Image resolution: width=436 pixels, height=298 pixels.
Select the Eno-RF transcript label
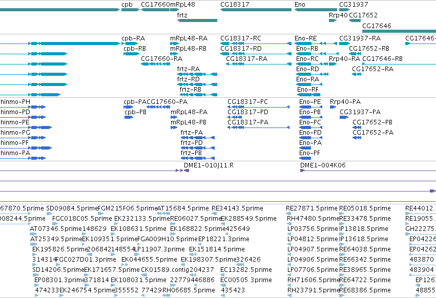tap(308, 90)
